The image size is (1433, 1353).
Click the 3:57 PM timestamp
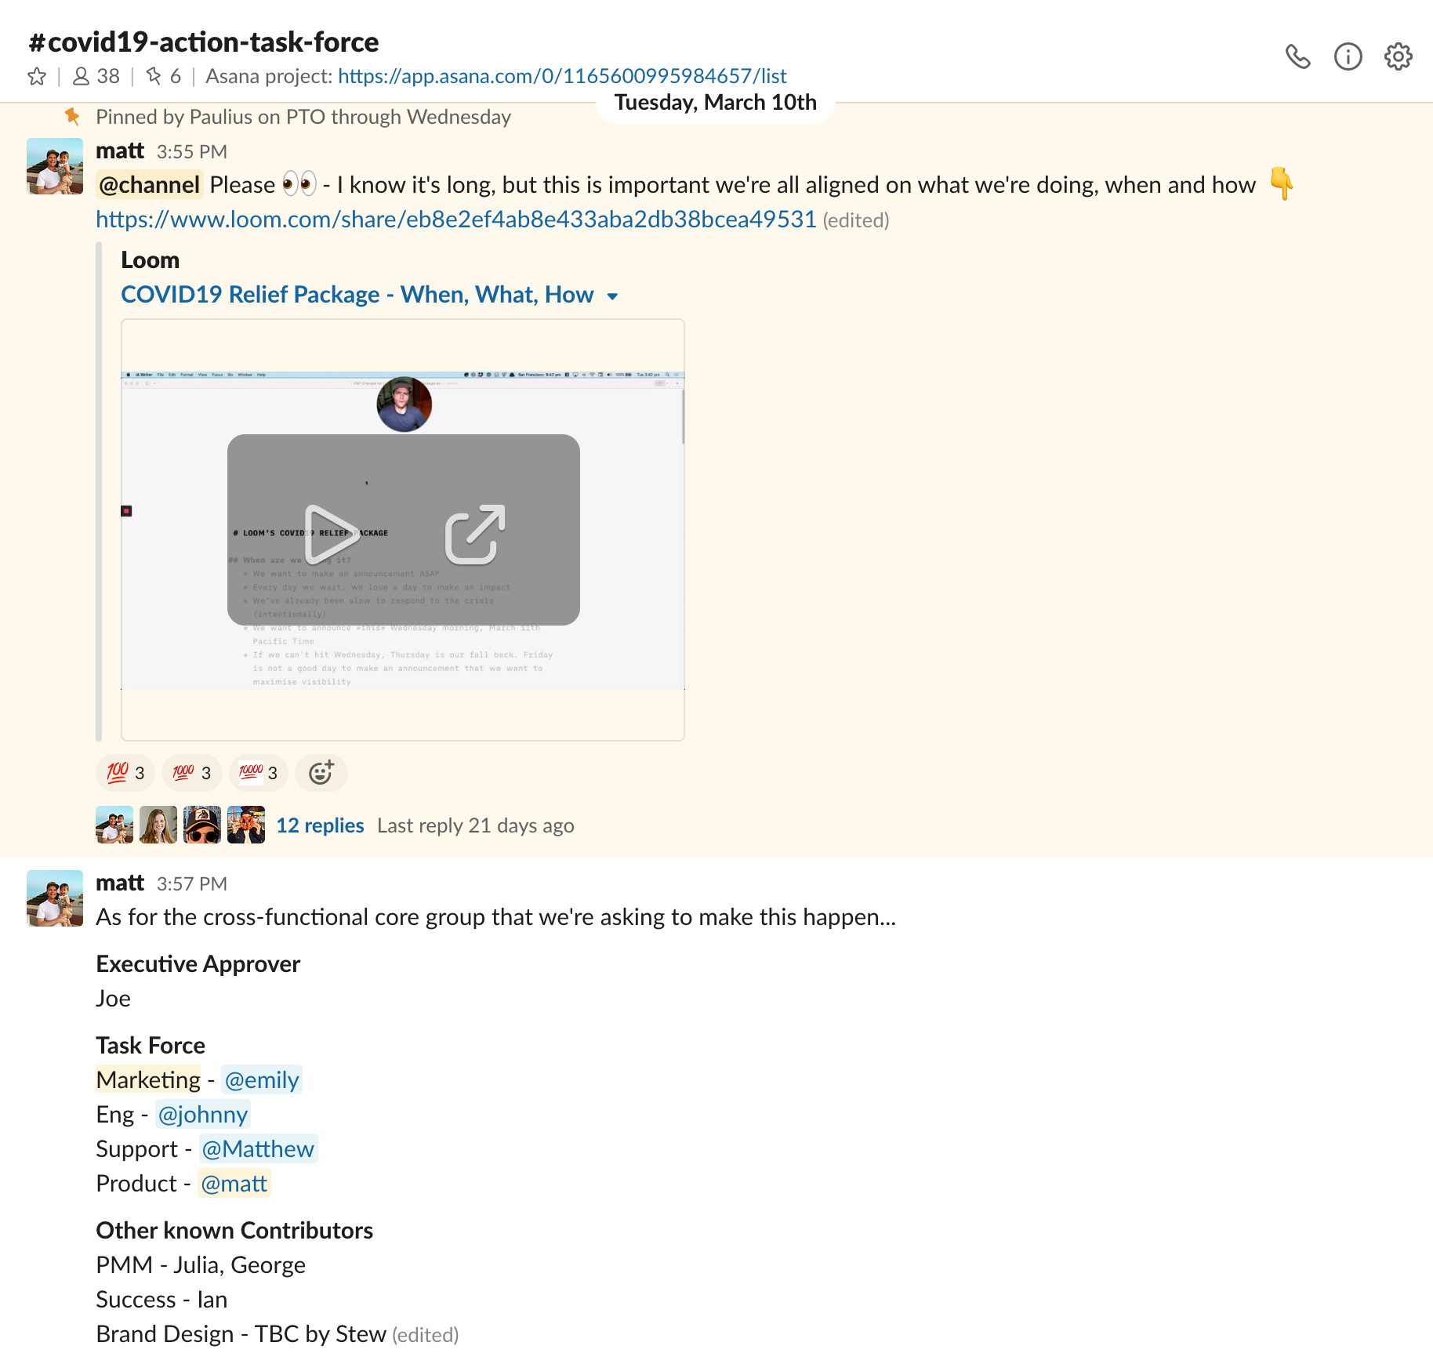[x=192, y=883]
